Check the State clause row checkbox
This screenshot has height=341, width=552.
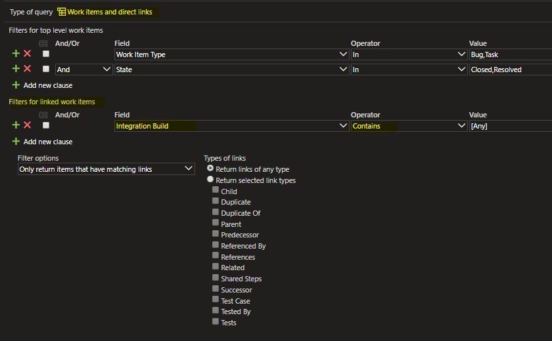(45, 69)
